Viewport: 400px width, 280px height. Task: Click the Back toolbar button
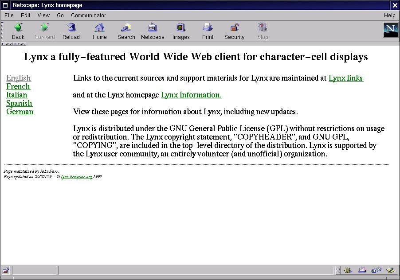tap(18, 31)
